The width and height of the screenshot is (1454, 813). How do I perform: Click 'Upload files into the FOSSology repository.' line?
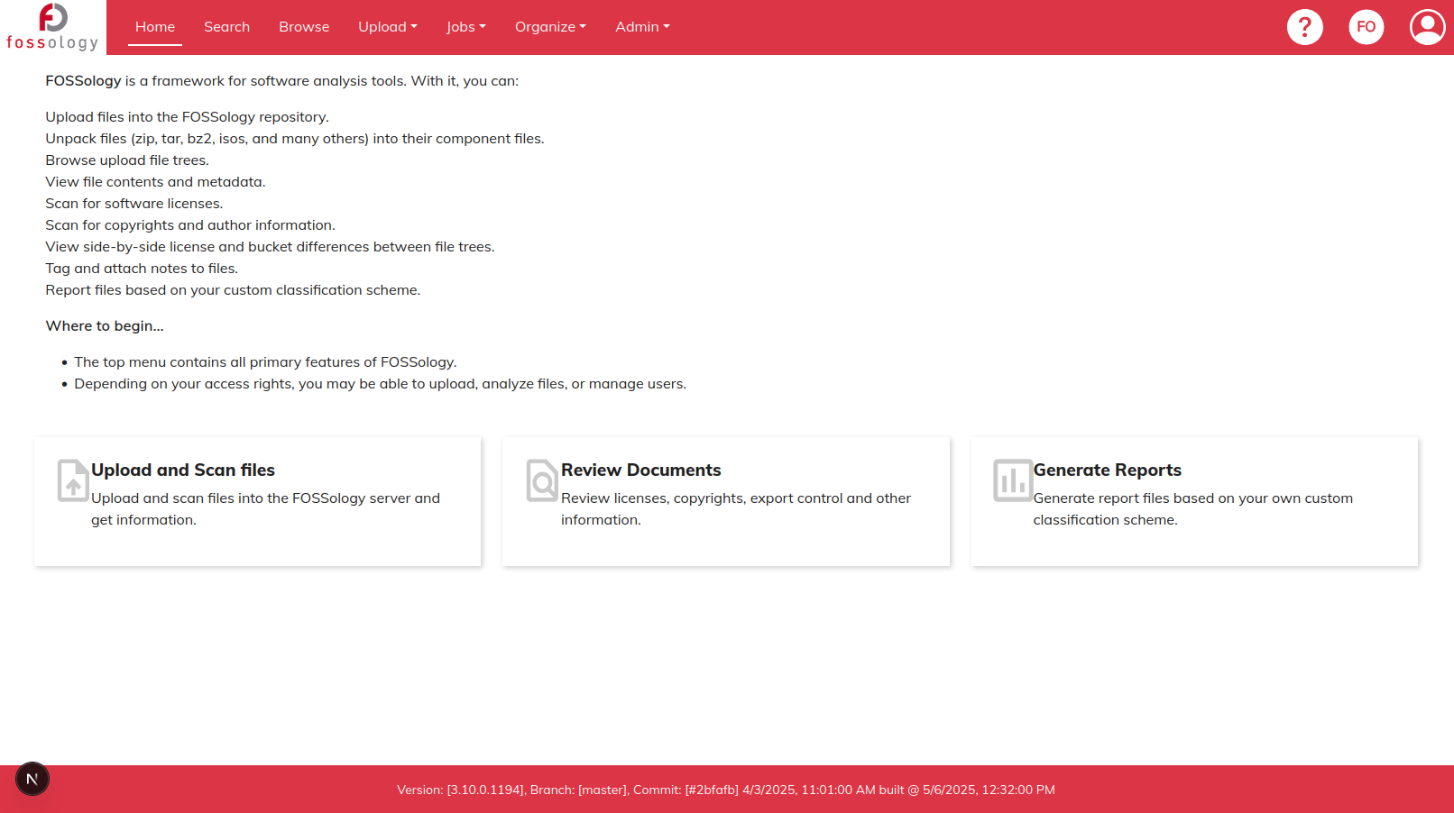click(x=188, y=117)
